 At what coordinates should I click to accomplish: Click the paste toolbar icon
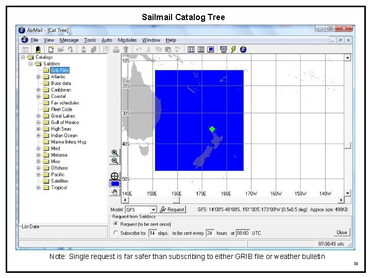click(168, 49)
